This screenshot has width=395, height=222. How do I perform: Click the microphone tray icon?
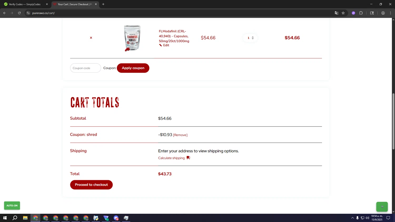pyautogui.click(x=357, y=218)
